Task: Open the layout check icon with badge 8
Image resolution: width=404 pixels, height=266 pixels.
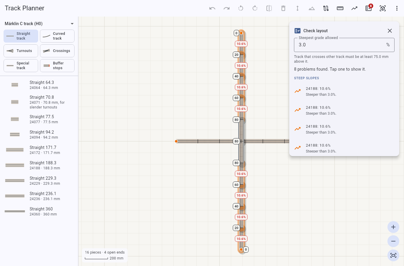Action: (369, 8)
